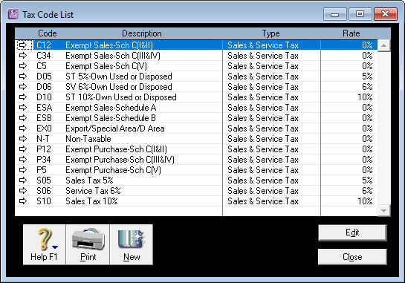
Task: Click the code 'S10' cell
Action: click(44, 201)
